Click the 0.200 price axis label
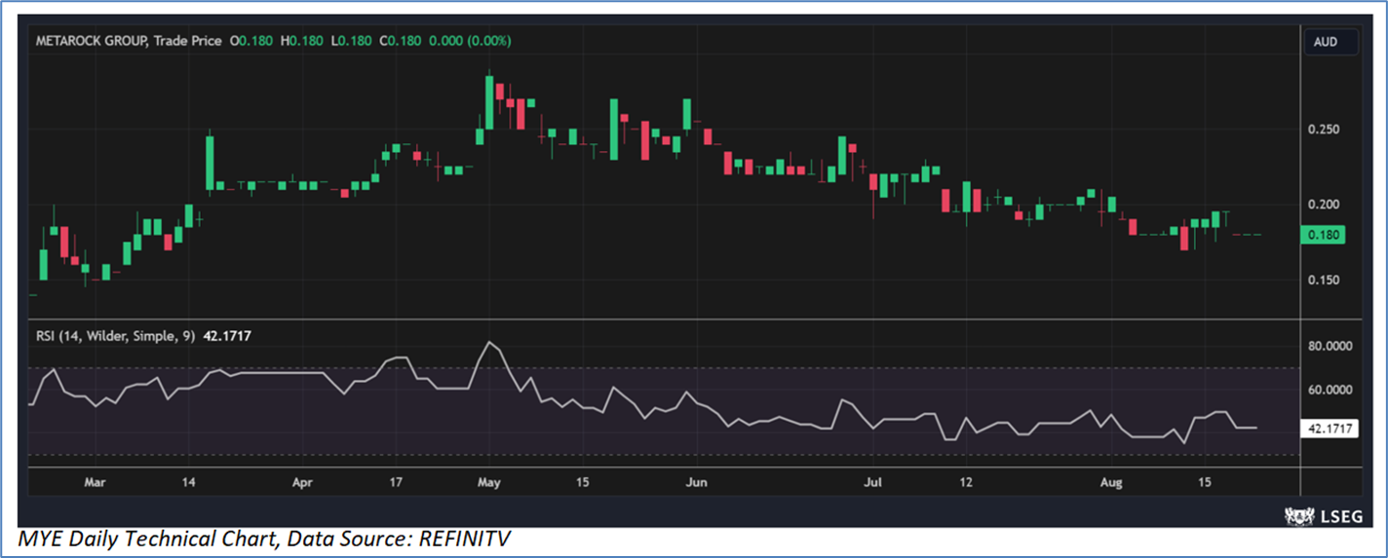The image size is (1388, 558). click(1324, 205)
